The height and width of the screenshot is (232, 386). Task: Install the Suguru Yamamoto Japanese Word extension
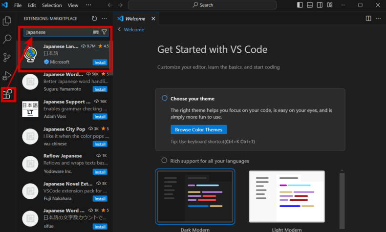pyautogui.click(x=100, y=89)
